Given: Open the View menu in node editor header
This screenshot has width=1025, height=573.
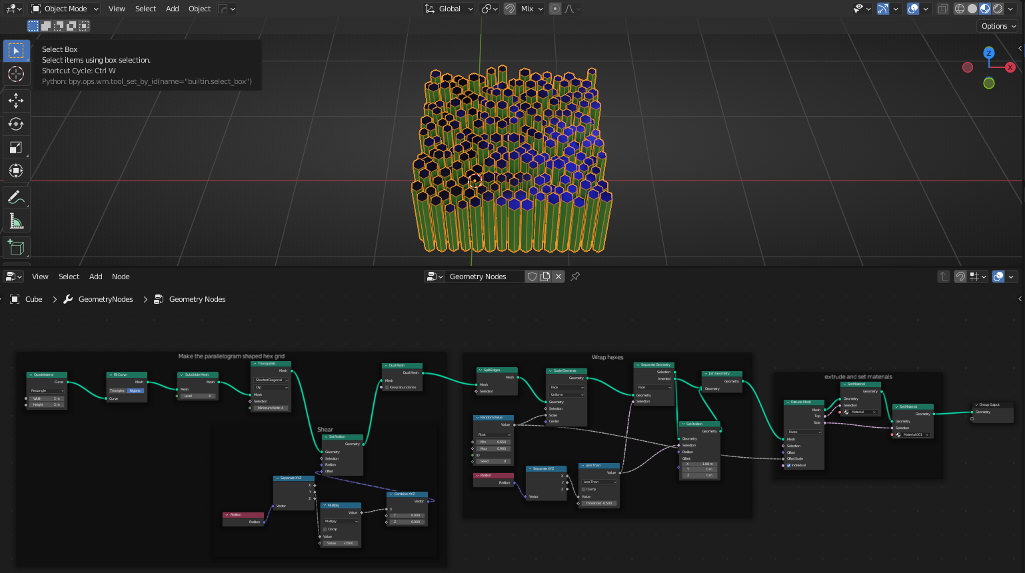Looking at the screenshot, I should click(40, 277).
